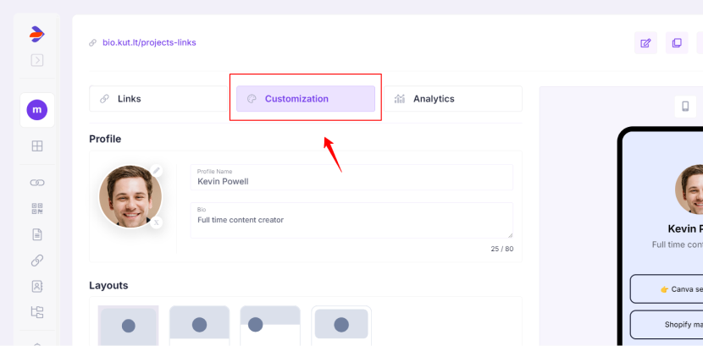Screen dimensions: 703x346
Task: Open the dashboard grid icon in sidebar
Action: click(37, 146)
